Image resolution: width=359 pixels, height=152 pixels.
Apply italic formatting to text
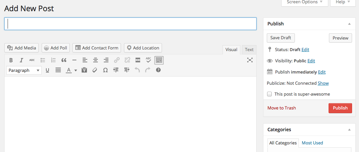[21, 60]
